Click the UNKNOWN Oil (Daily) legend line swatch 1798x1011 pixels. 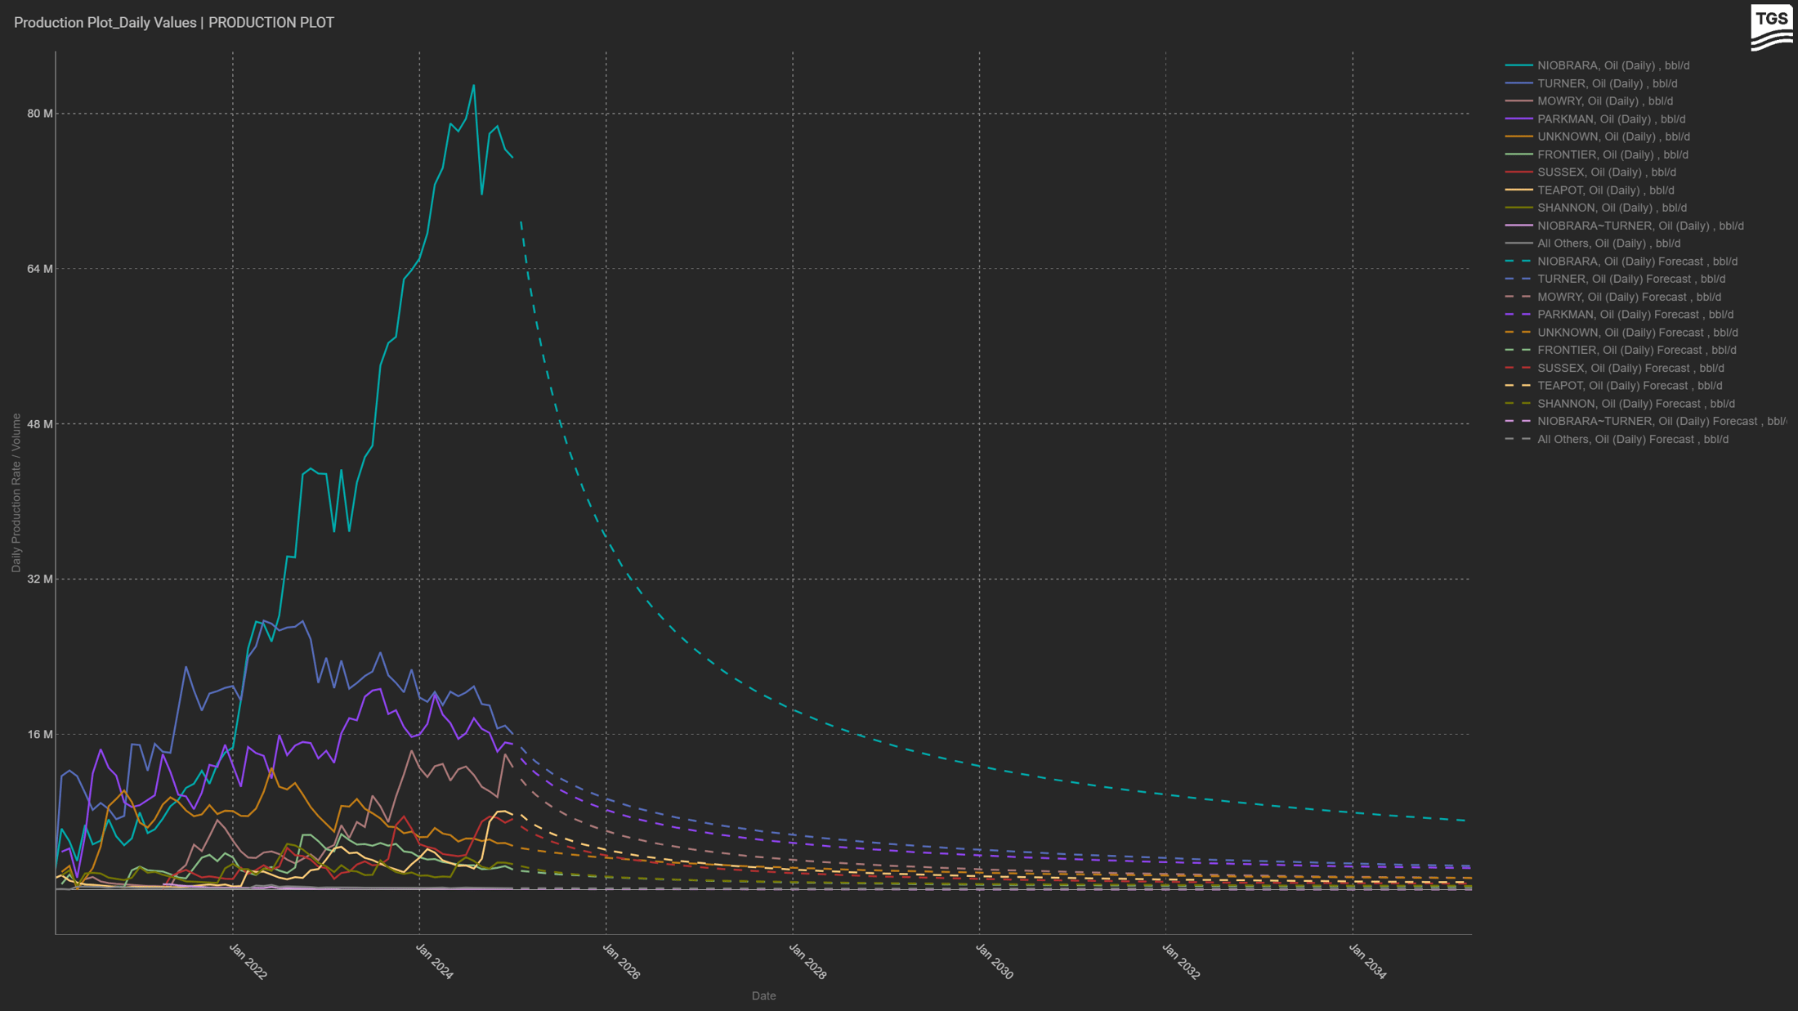point(1518,136)
